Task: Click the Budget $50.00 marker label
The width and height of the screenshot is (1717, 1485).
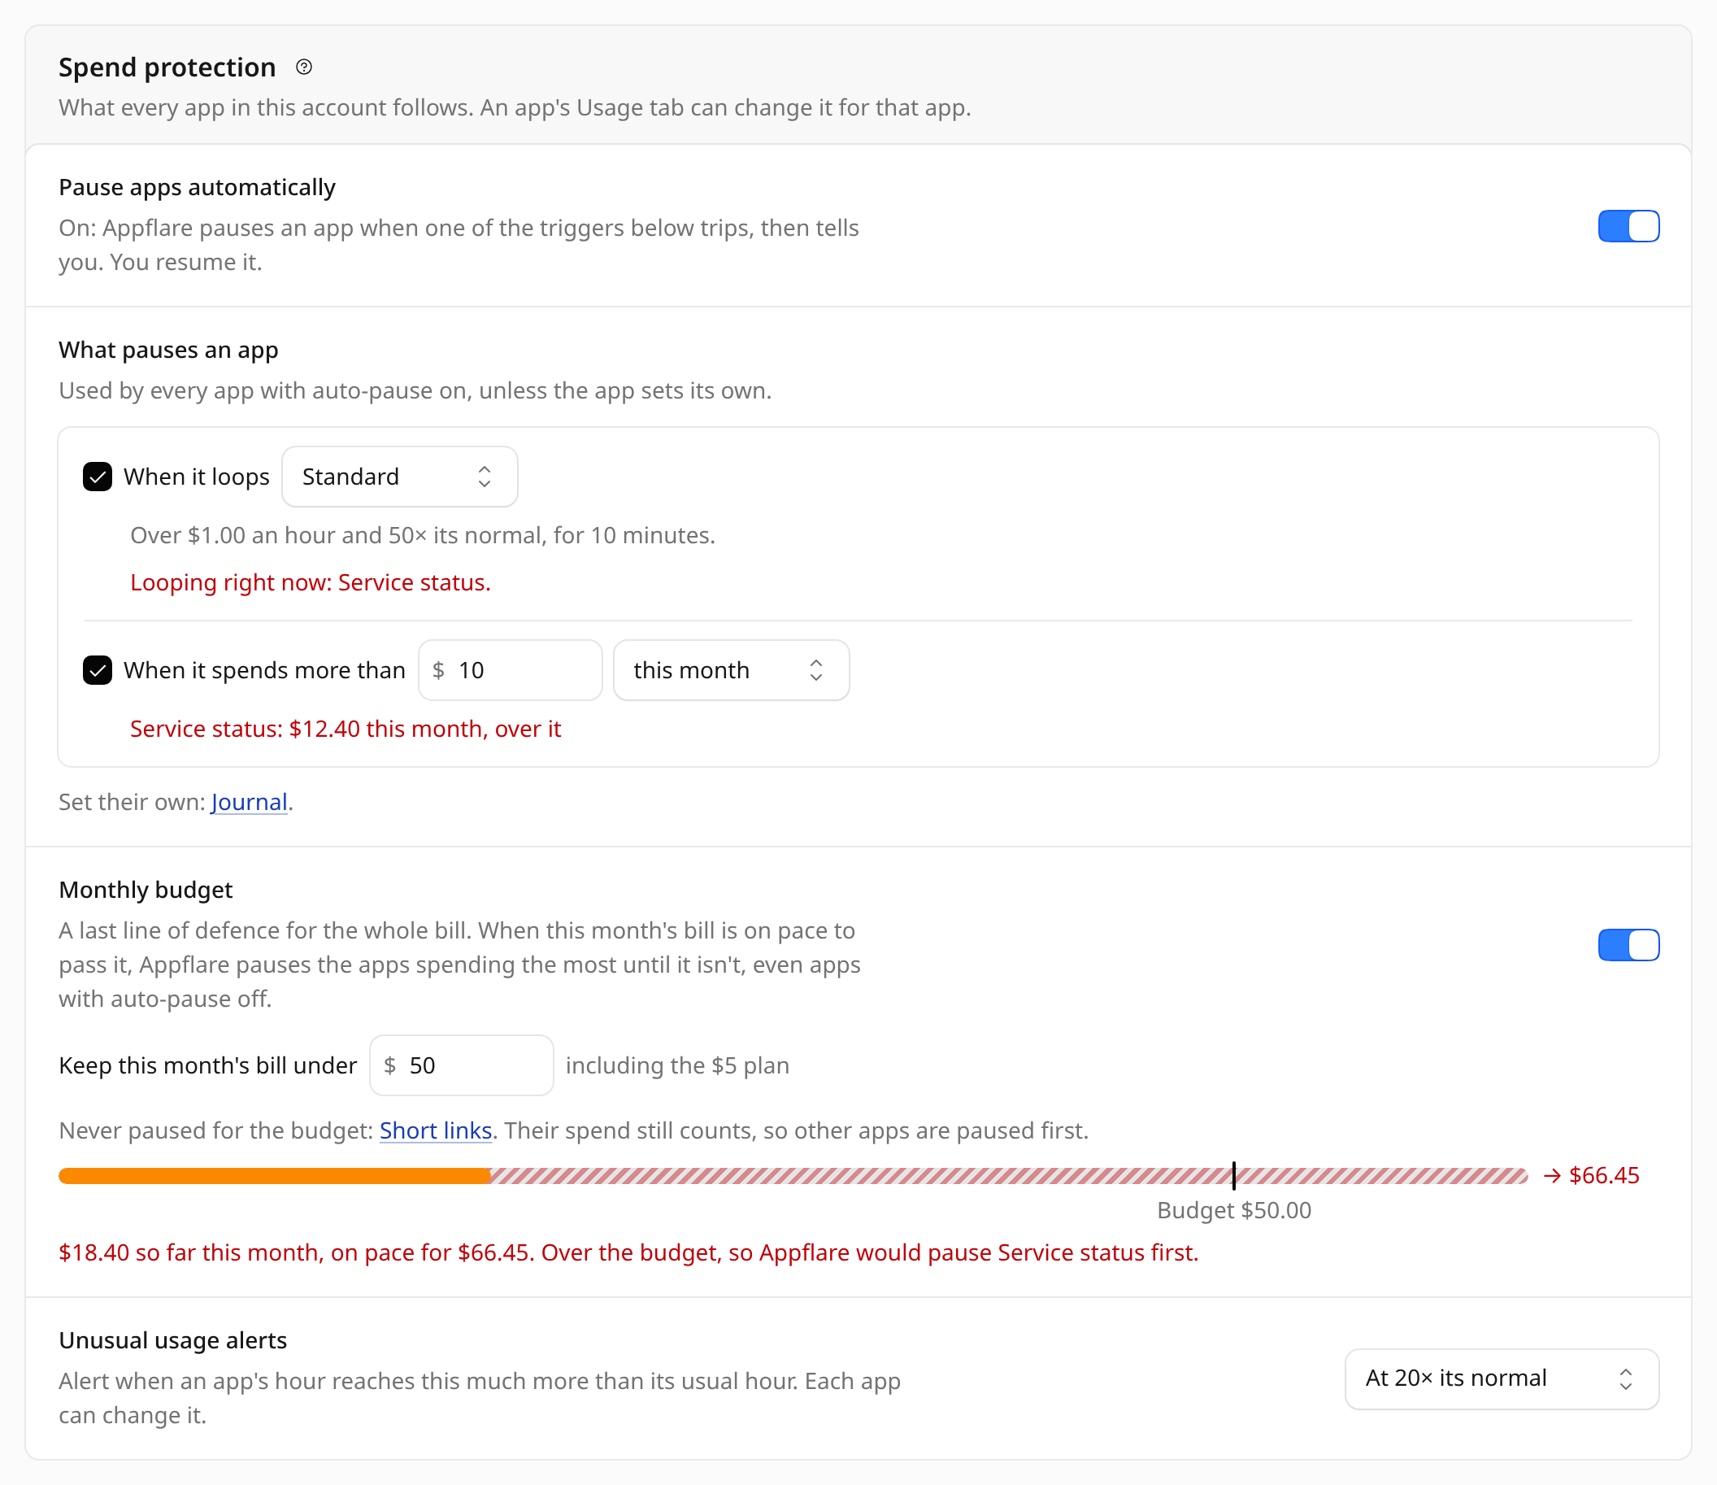Action: [x=1233, y=1210]
